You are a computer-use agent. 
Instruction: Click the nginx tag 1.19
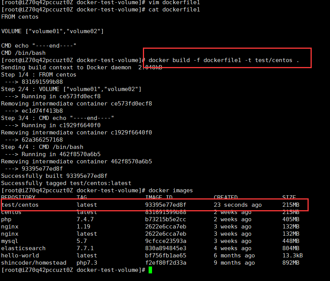83,227
